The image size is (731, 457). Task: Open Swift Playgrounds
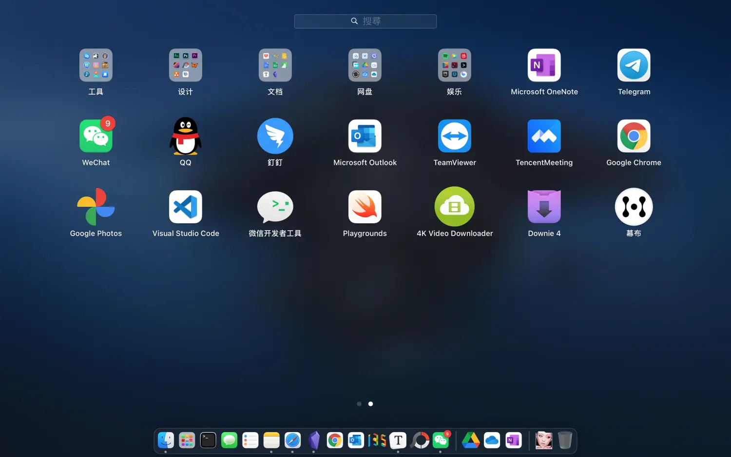[x=365, y=207]
